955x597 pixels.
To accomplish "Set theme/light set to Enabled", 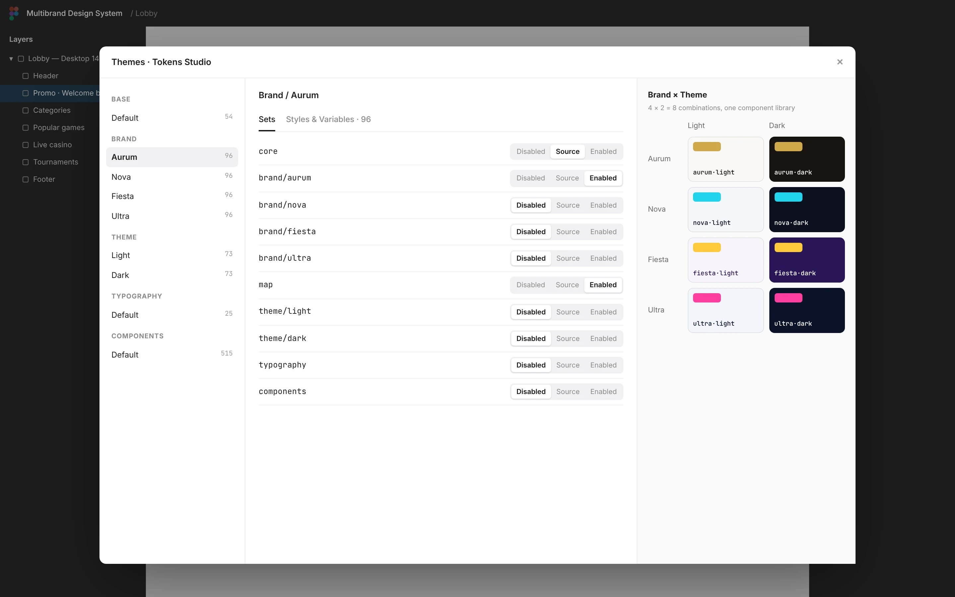I will [x=603, y=312].
